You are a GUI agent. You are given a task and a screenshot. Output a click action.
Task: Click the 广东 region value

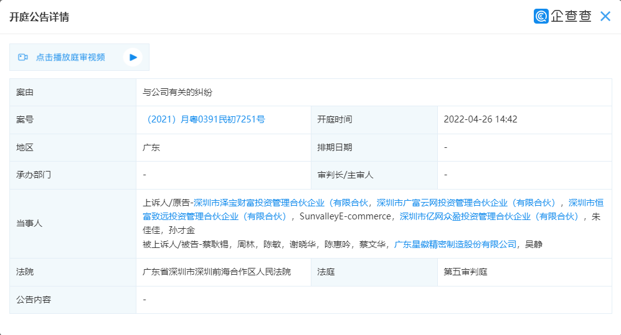click(151, 147)
